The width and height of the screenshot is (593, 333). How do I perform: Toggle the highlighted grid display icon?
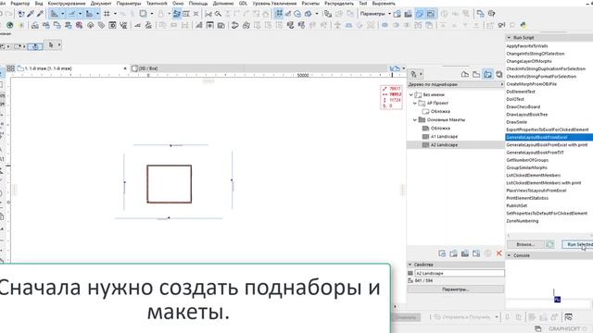click(279, 14)
